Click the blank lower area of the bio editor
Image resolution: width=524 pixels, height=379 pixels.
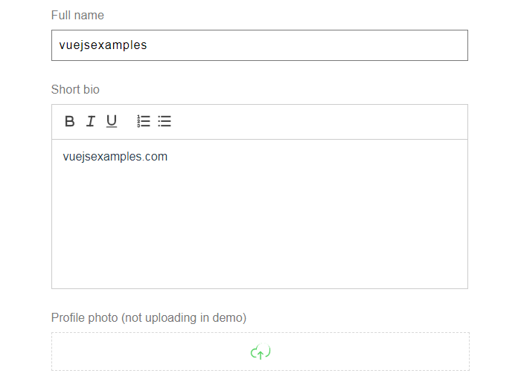click(259, 238)
